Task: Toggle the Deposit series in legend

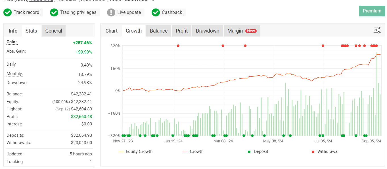Action: point(258,152)
